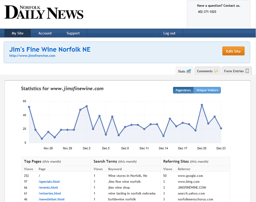Viewport: 256px width, 202px height.
Task: Open http://www.jimsfinewine.com link
Action: pos(32,55)
